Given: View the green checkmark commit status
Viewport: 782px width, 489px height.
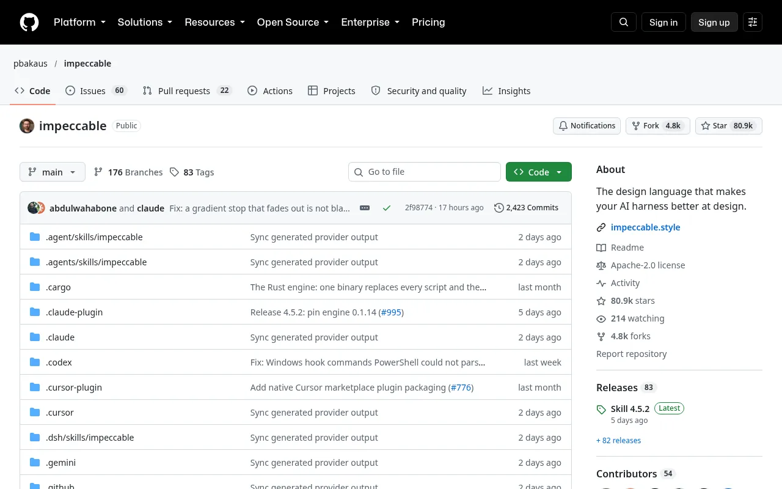Looking at the screenshot, I should pos(387,208).
